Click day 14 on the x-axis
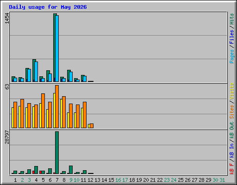The image size is (237, 185). [x=104, y=180]
